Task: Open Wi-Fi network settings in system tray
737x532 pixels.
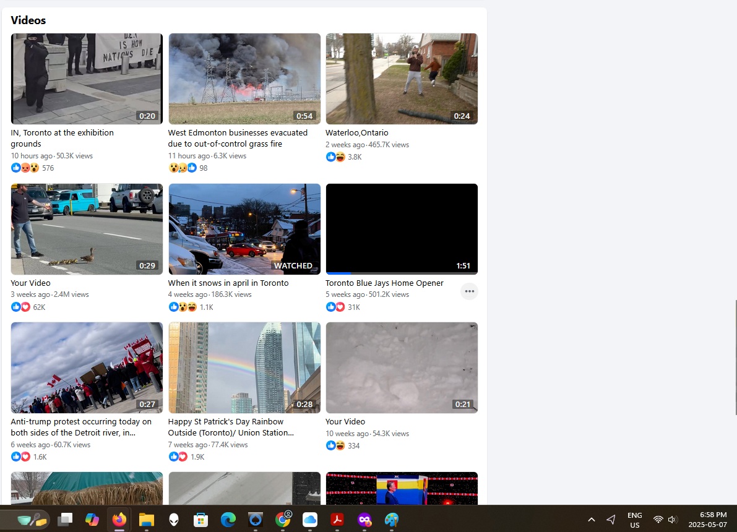Action: (x=658, y=519)
